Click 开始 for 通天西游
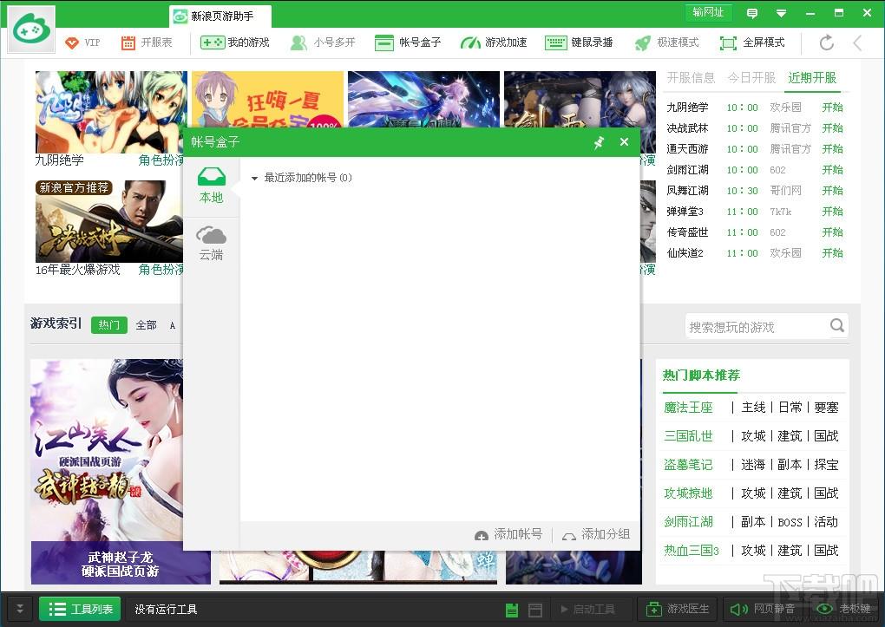885x627 pixels. point(833,149)
